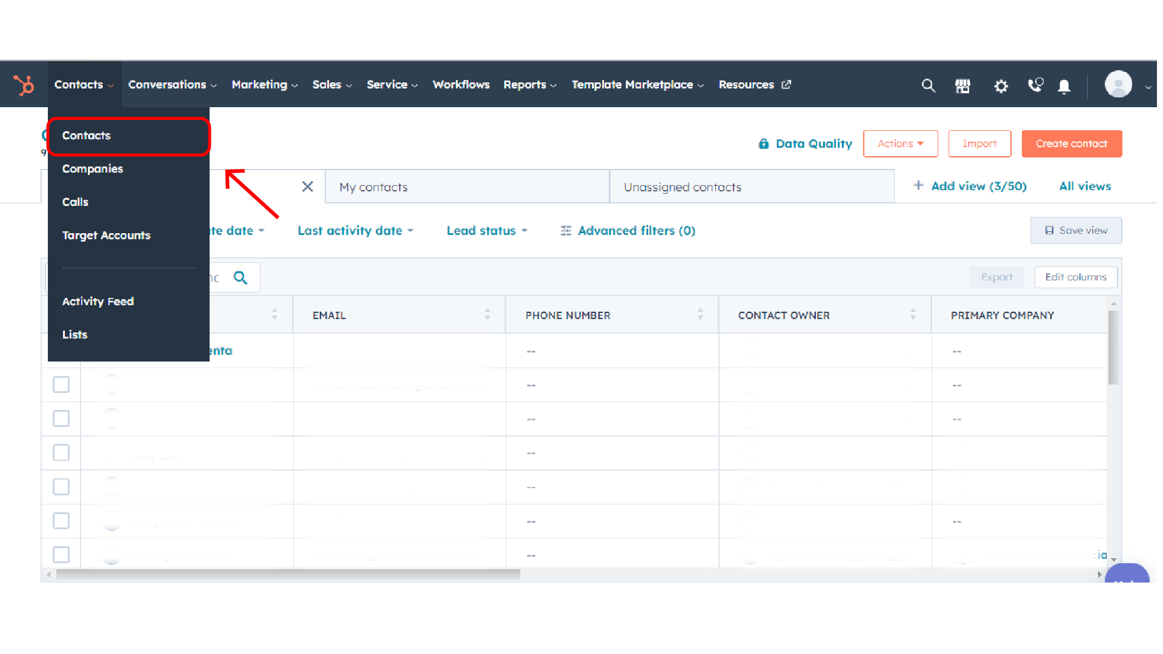Open the search magnifier in top bar
Screen dimensions: 1163x654
pos(928,85)
